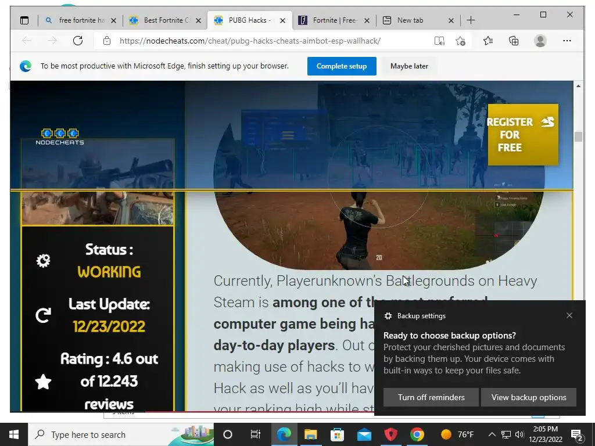Open the Mail app from taskbar

click(x=364, y=434)
